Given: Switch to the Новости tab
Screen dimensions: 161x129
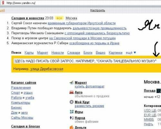Looking at the screenshot, I should click(58, 53).
